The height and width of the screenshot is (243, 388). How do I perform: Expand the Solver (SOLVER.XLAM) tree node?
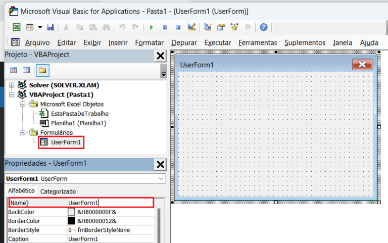coord(12,85)
